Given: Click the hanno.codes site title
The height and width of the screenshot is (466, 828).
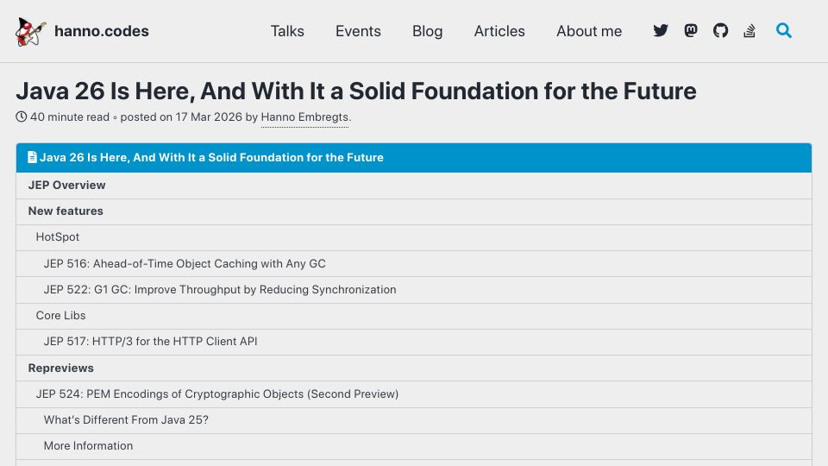Looking at the screenshot, I should click(102, 31).
